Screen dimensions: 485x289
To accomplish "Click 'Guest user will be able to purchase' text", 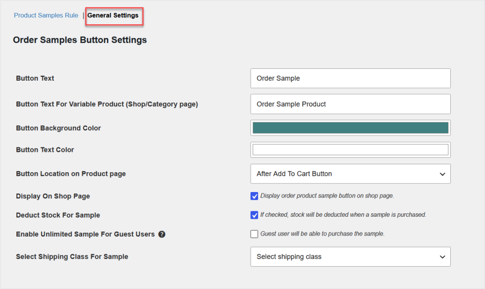I will click(323, 234).
